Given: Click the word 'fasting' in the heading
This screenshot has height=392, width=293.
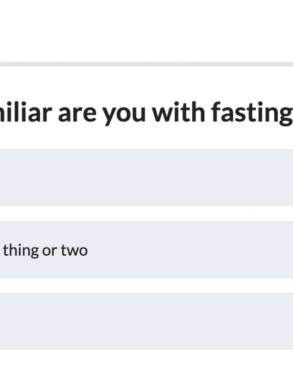Looking at the screenshot, I should pos(252,113).
